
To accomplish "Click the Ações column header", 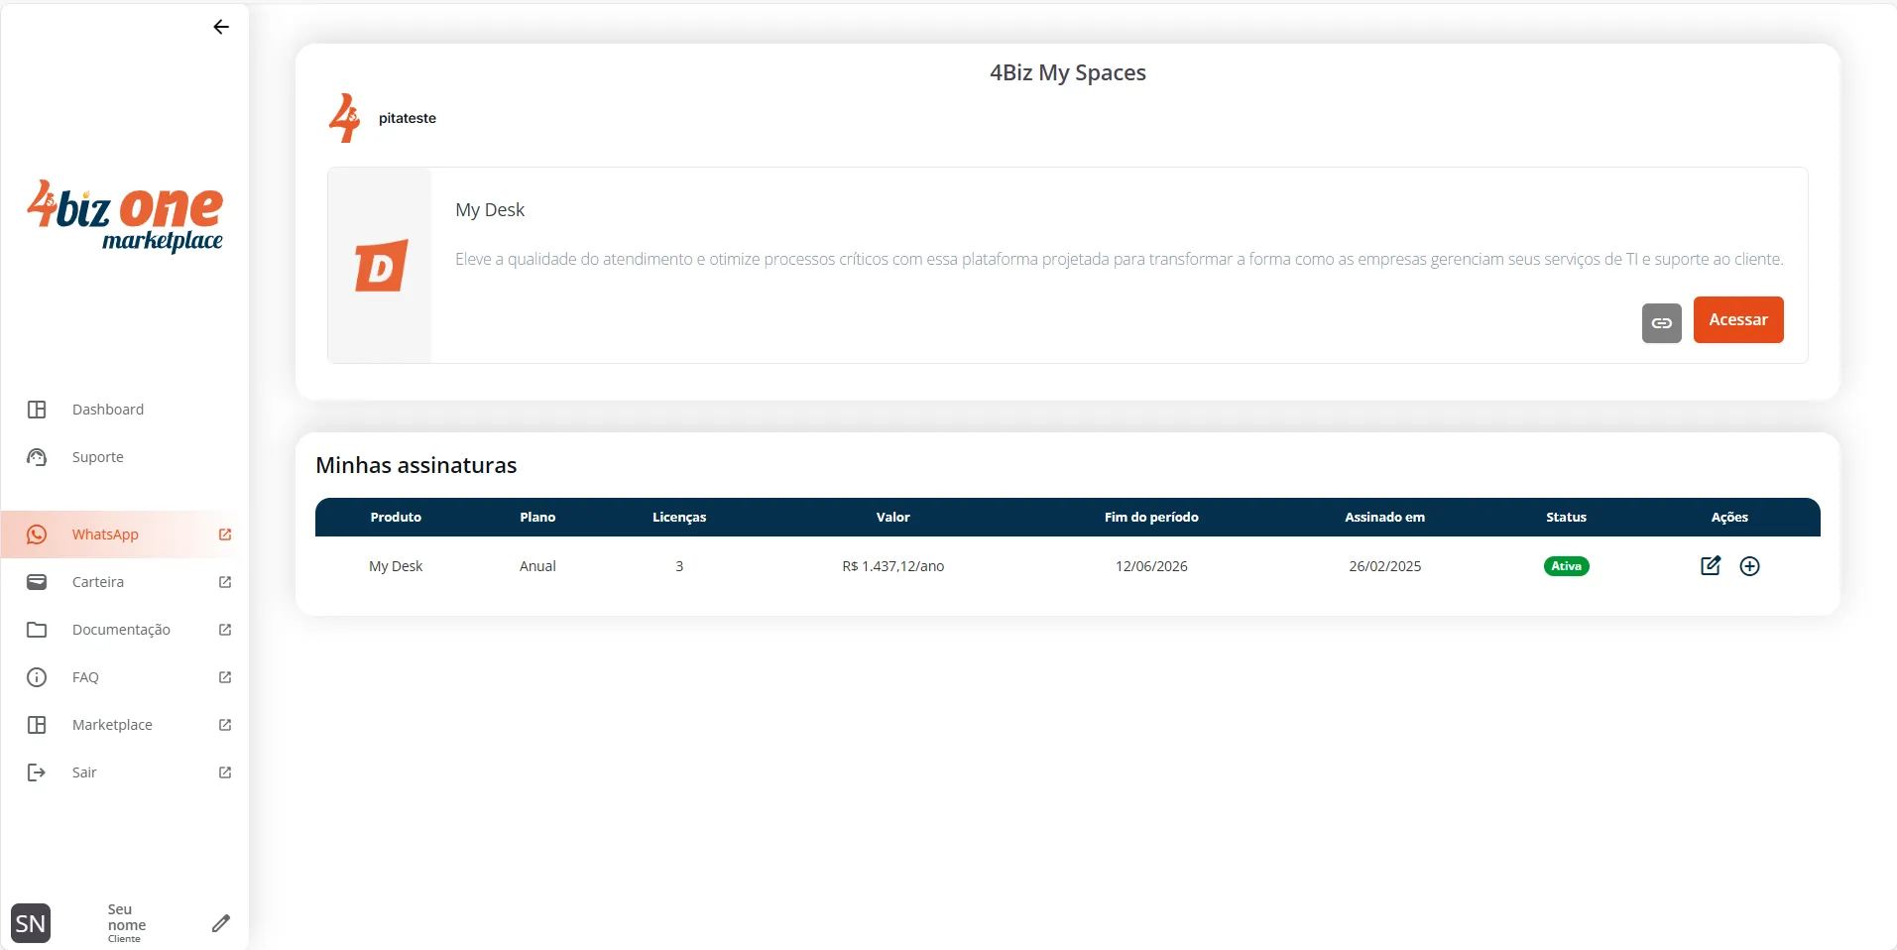I will [1729, 518].
